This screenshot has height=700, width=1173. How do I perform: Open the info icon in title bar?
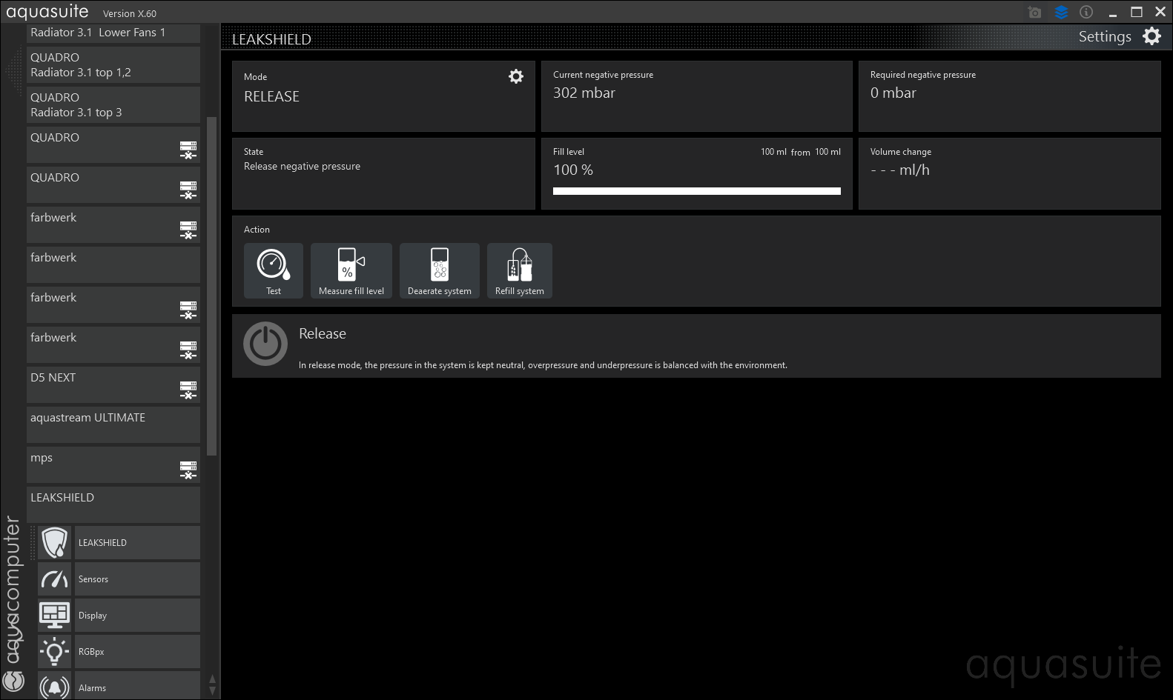pyautogui.click(x=1086, y=13)
